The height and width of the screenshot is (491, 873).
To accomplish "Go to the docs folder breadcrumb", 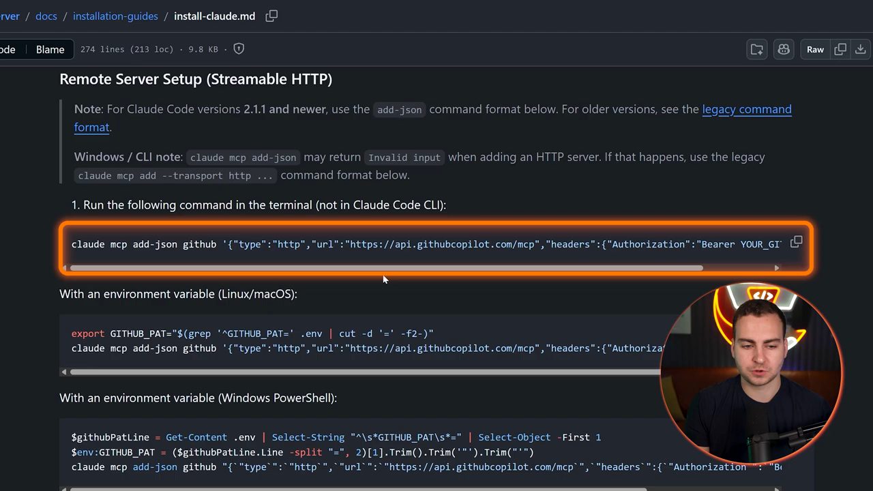I will pos(46,16).
